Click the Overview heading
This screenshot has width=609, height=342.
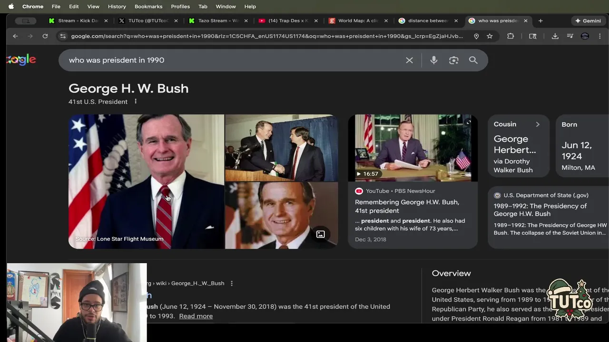click(x=452, y=274)
